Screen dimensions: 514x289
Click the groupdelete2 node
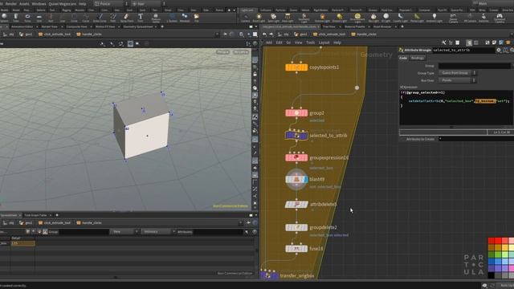pos(296,227)
